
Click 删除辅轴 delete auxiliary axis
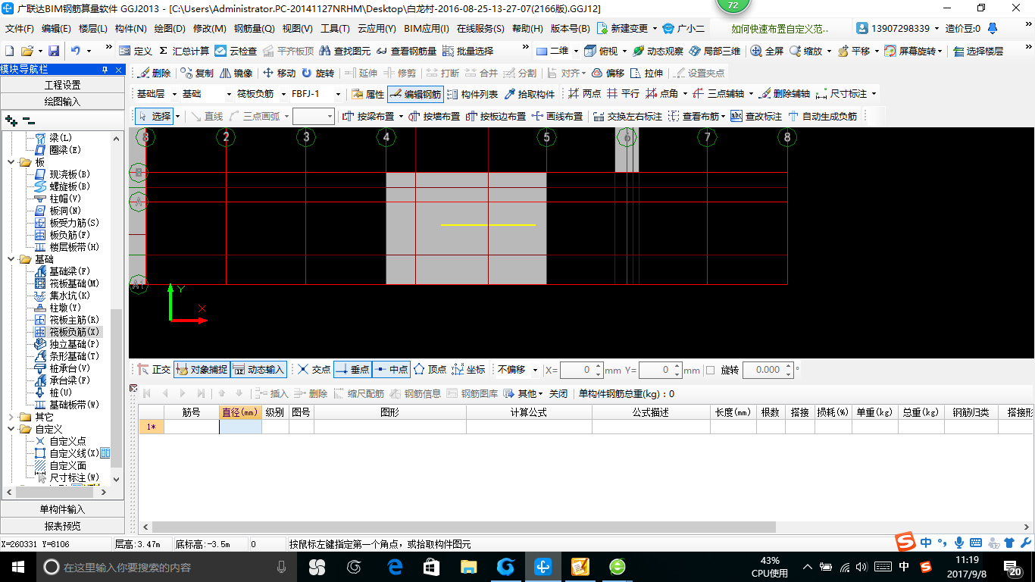click(x=784, y=94)
